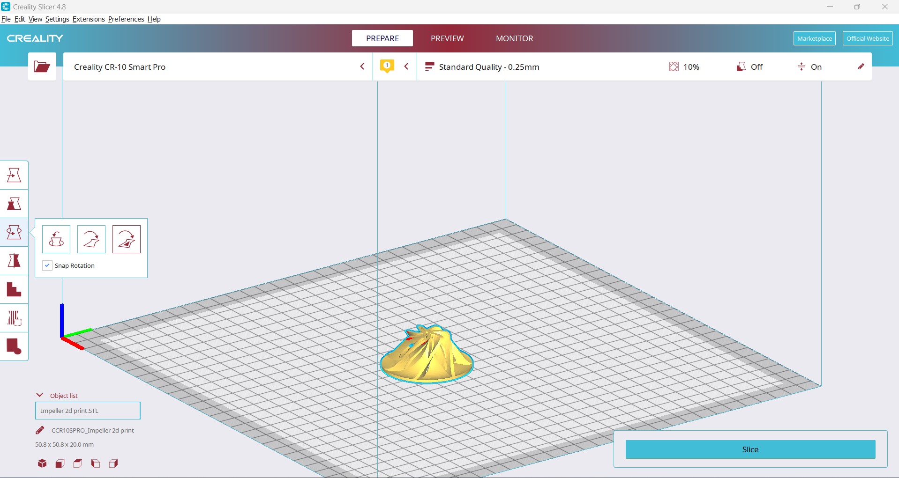
Task: Edit print settings with pencil icon
Action: (x=861, y=66)
